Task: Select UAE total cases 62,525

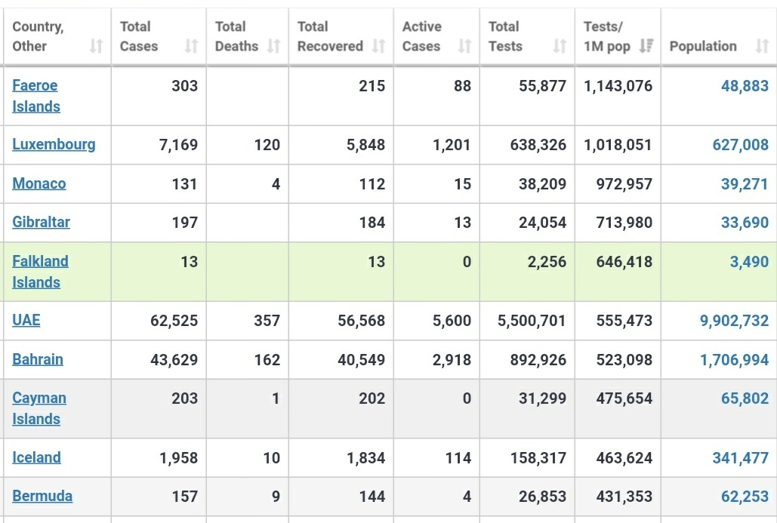Action: [x=174, y=321]
